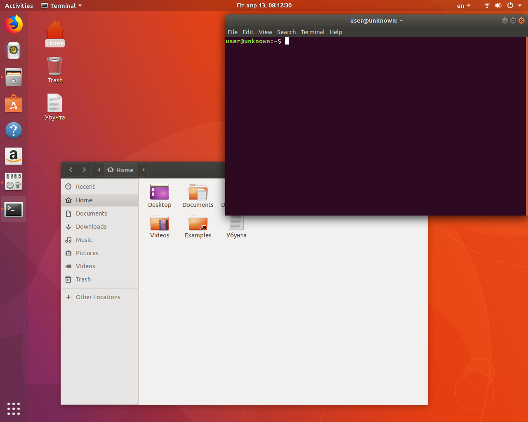This screenshot has height=422, width=528.
Task: Open the Search menu in Terminal
Action: (286, 32)
